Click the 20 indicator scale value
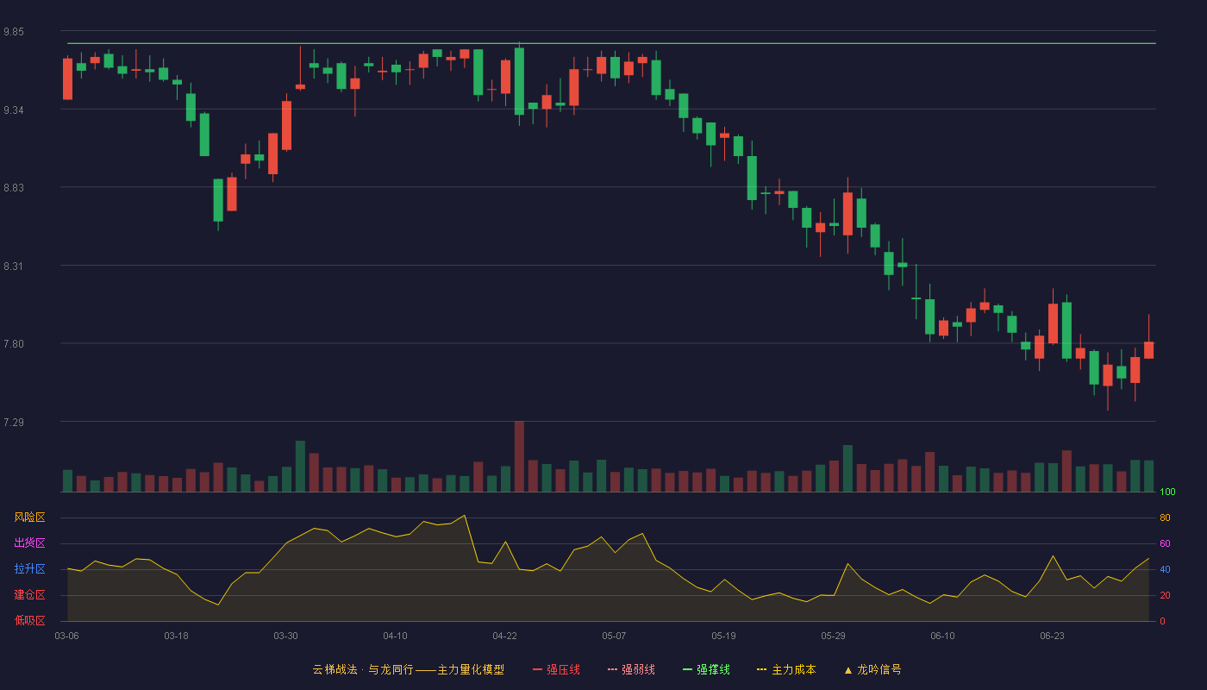This screenshot has height=690, width=1207. click(1165, 595)
